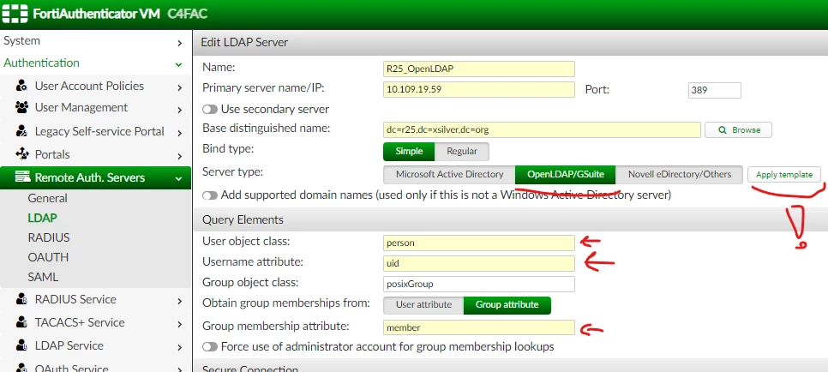Click the LDAP Service icon
The height and width of the screenshot is (372, 828).
[x=21, y=345]
